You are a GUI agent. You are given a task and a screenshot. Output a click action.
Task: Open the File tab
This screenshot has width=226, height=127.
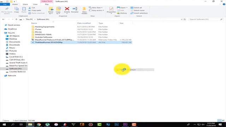pyautogui.click(x=5, y=4)
